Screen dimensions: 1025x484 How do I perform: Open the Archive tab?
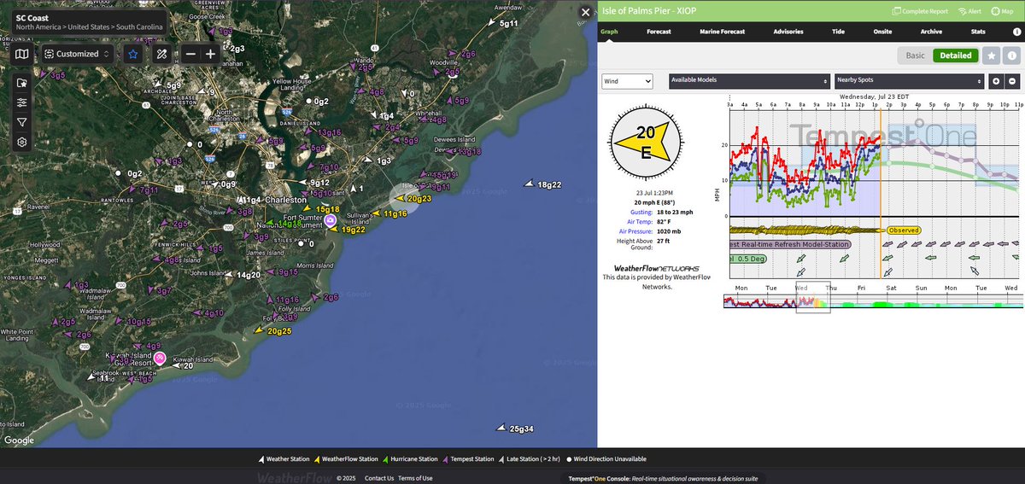[x=931, y=32]
